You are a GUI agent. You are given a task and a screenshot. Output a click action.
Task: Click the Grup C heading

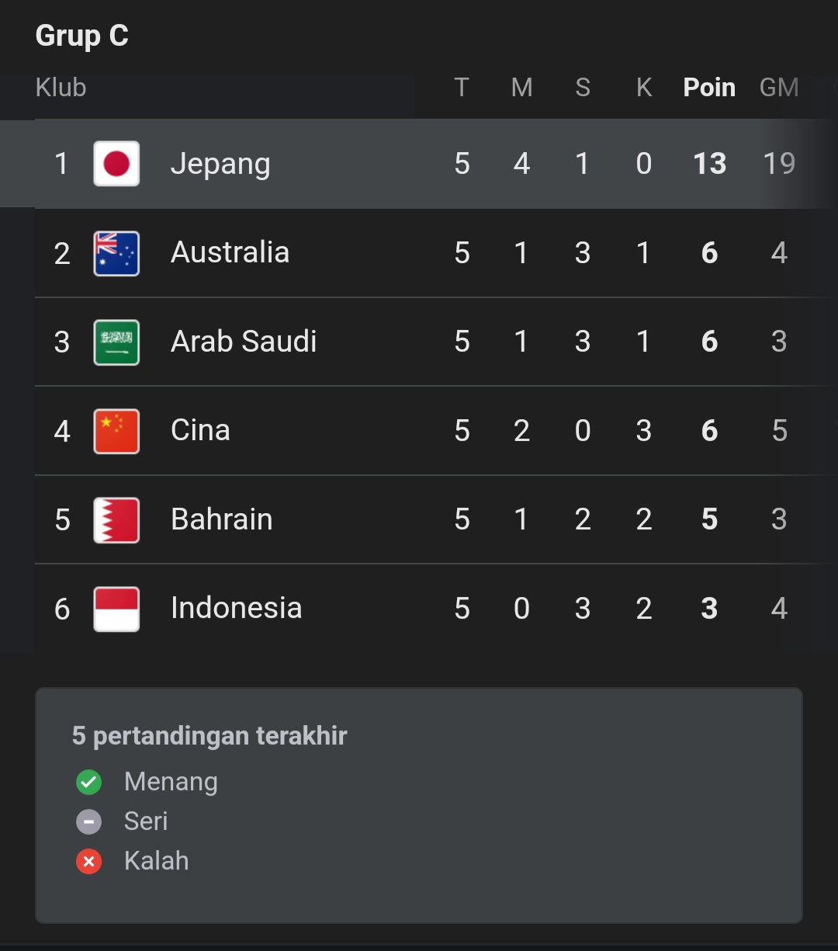point(82,36)
